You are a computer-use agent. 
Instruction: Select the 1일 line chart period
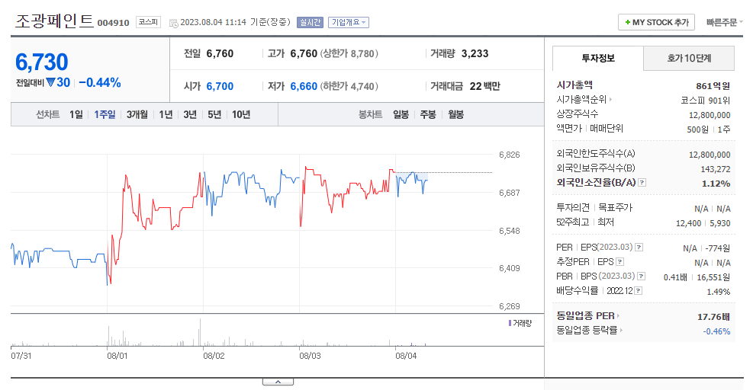click(76, 115)
